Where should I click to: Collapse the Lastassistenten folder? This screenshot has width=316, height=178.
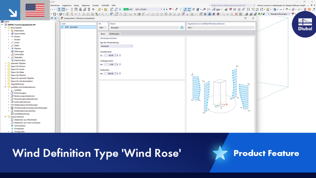click(6, 117)
